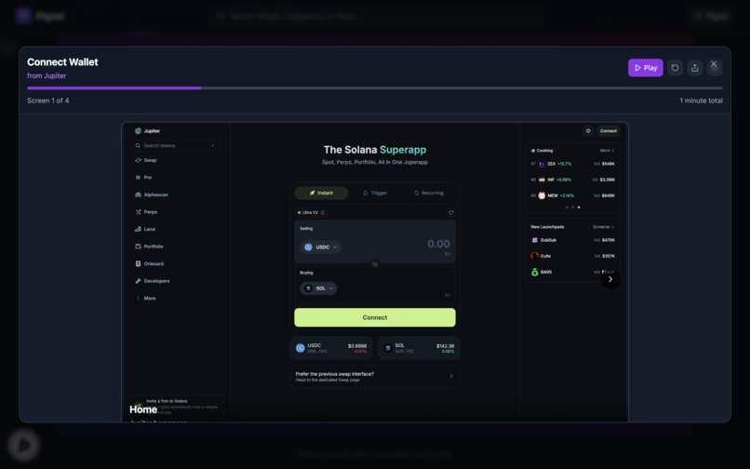Click the DubDub launchpad icon
The height and width of the screenshot is (469, 750).
535,240
